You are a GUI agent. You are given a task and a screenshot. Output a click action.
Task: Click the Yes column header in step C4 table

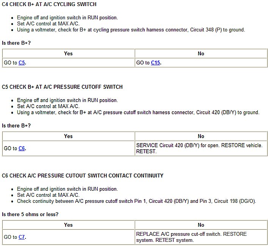tap(68, 53)
